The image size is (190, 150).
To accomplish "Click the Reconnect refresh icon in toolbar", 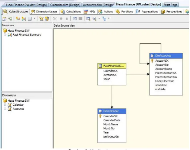I will click(x=10, y=19).
